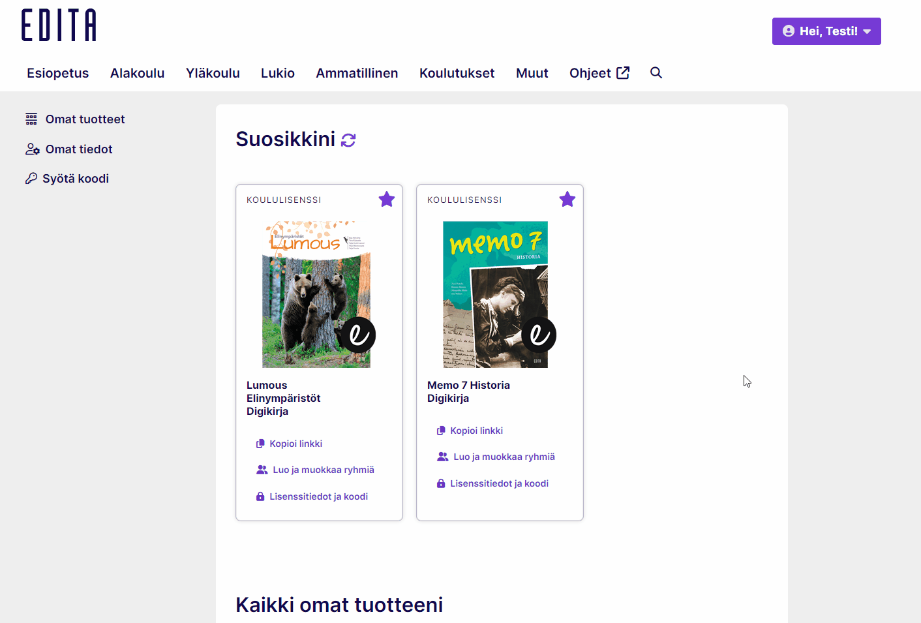Image resolution: width=921 pixels, height=623 pixels.
Task: Copy the link for Lumous Digikirja
Action: pyautogui.click(x=289, y=444)
